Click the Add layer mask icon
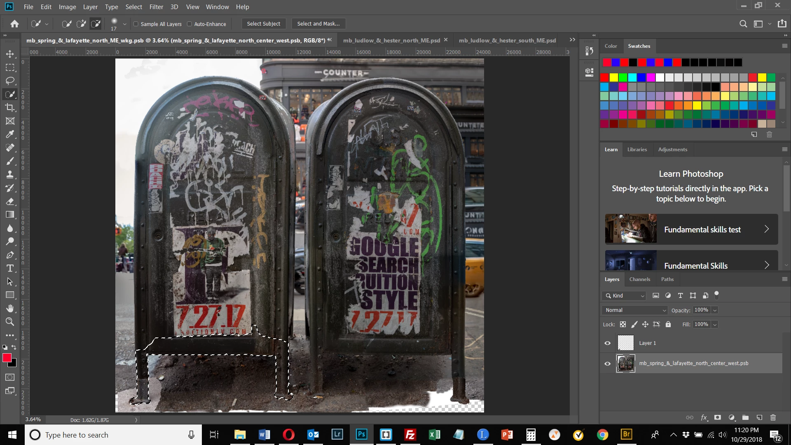The width and height of the screenshot is (791, 445). 718,417
